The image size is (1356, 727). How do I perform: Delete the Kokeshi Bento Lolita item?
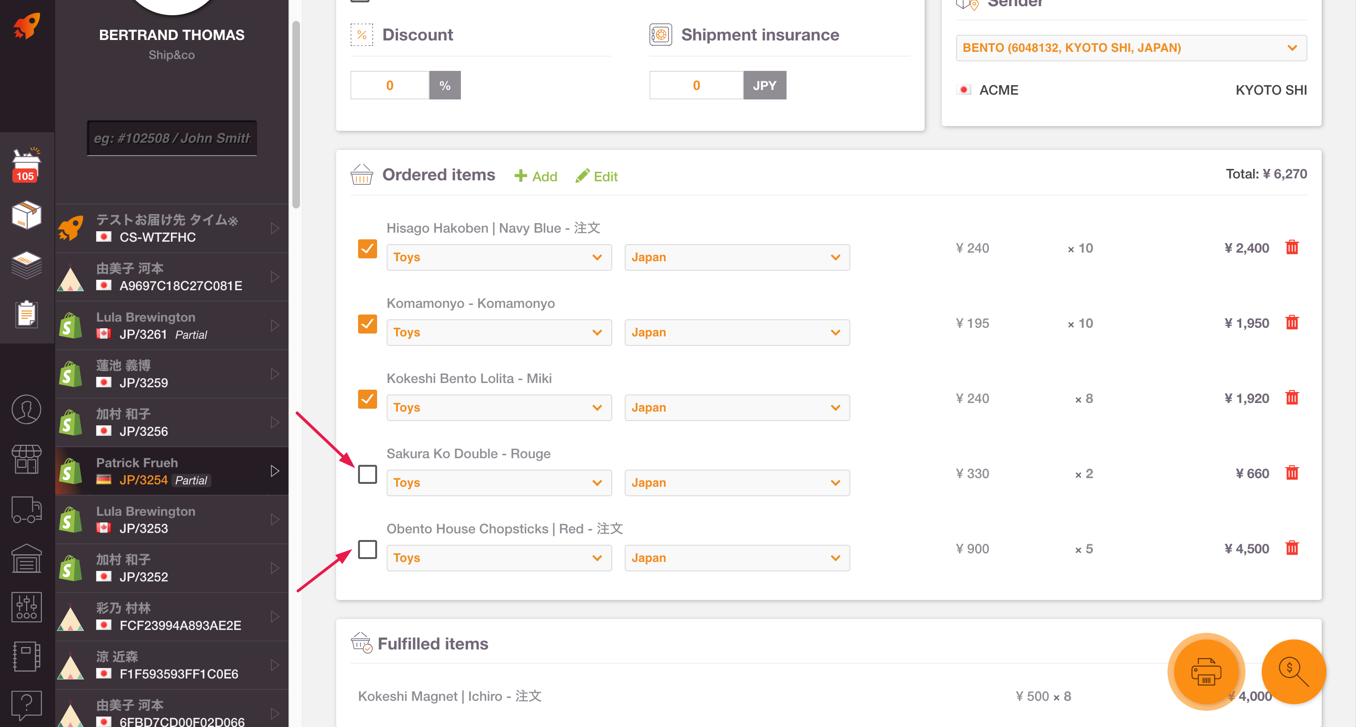point(1292,398)
